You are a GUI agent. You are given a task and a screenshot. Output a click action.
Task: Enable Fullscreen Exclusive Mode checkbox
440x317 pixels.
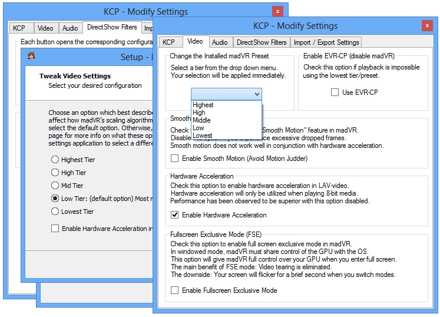pyautogui.click(x=174, y=290)
